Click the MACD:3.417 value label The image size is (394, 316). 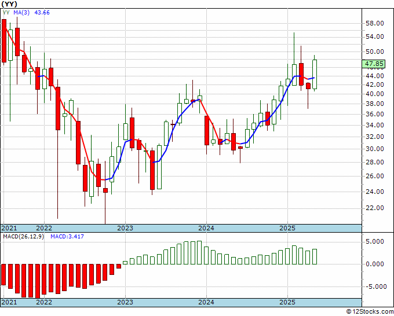67,237
